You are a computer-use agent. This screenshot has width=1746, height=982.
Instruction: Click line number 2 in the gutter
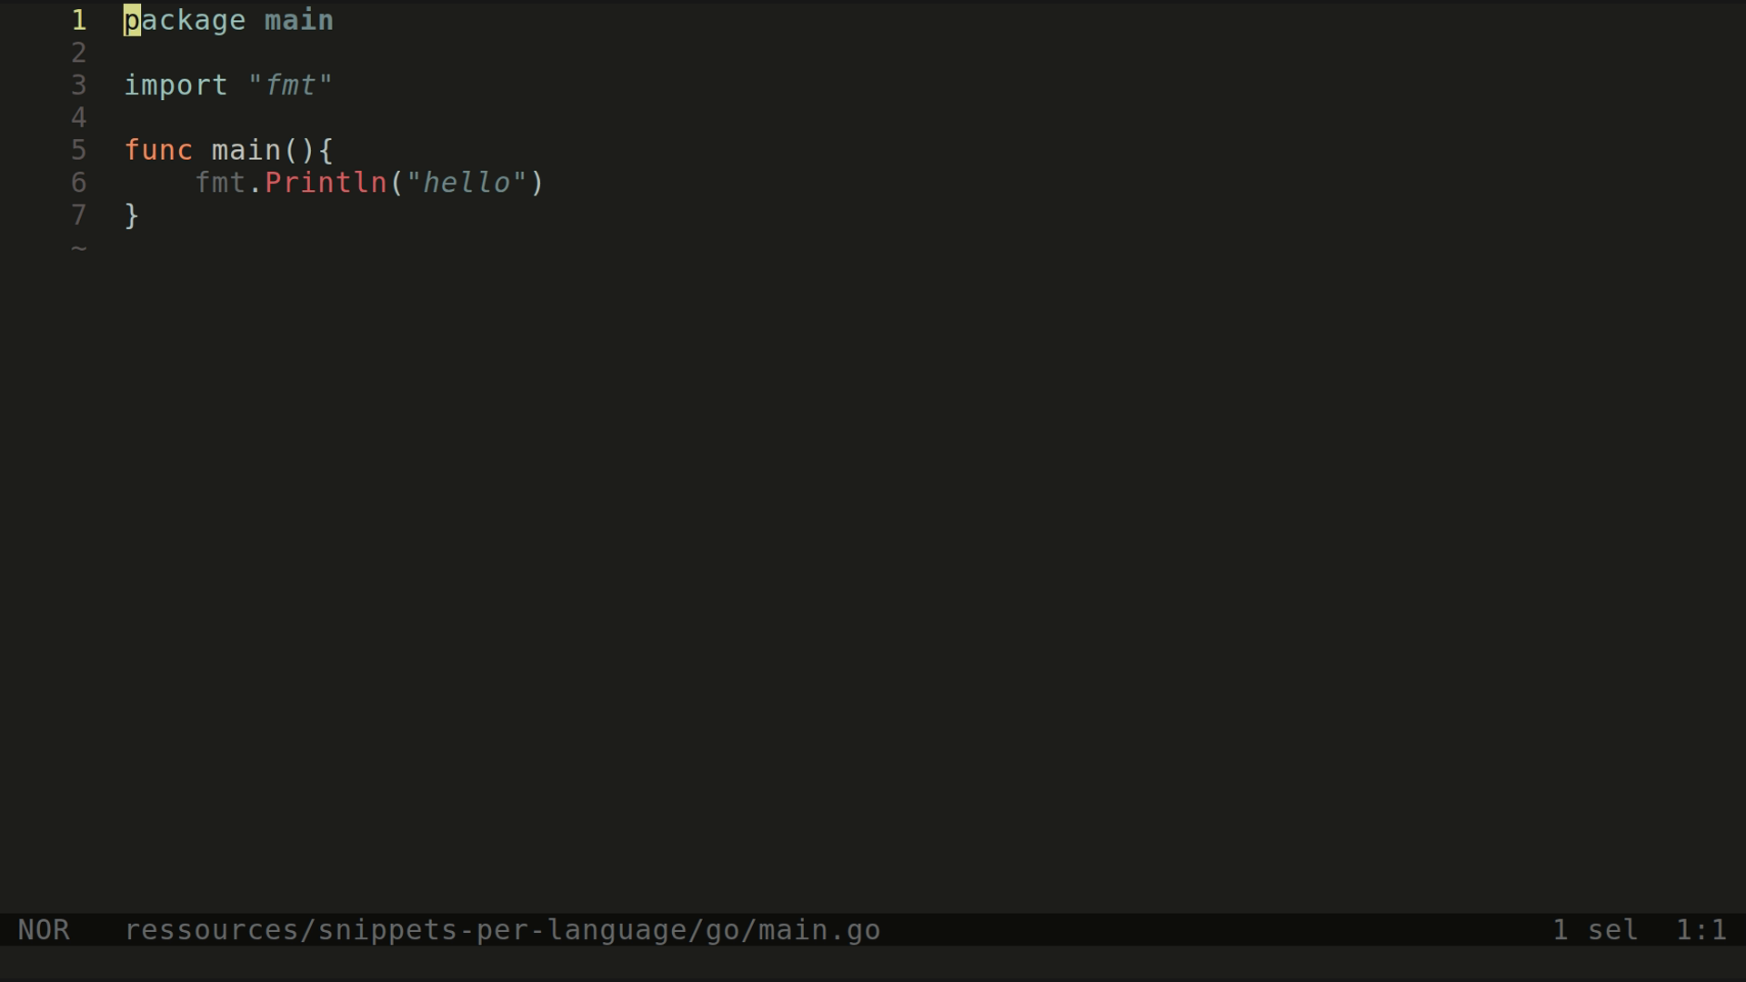[x=79, y=53]
